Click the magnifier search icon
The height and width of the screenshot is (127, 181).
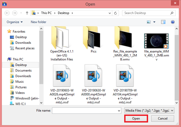click(172, 13)
